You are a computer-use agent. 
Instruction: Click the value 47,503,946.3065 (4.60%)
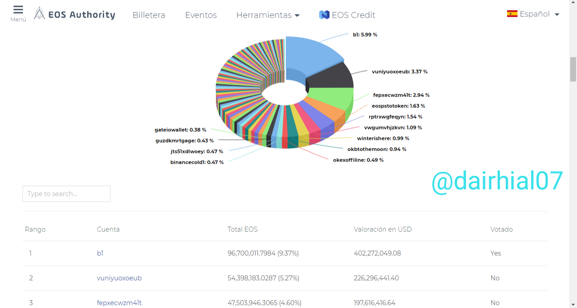[265, 303]
